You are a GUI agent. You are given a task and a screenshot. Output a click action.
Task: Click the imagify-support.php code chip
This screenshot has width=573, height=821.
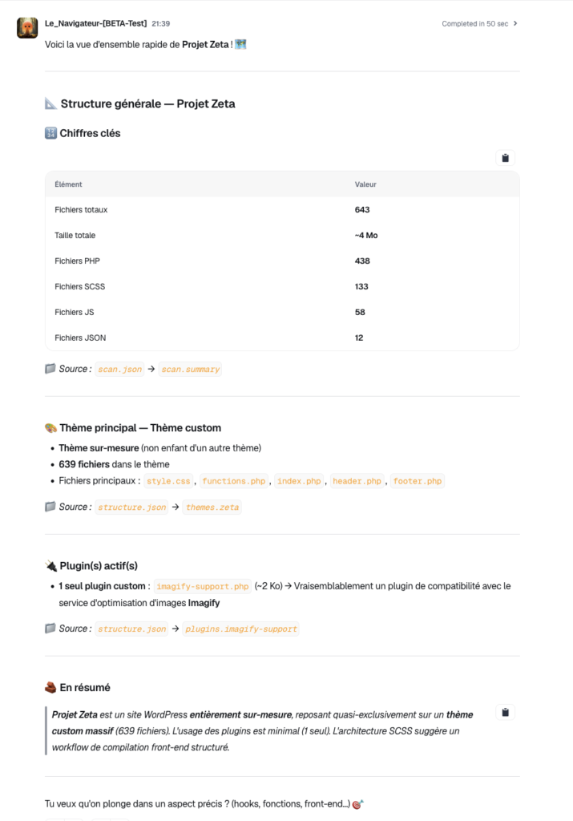(202, 587)
